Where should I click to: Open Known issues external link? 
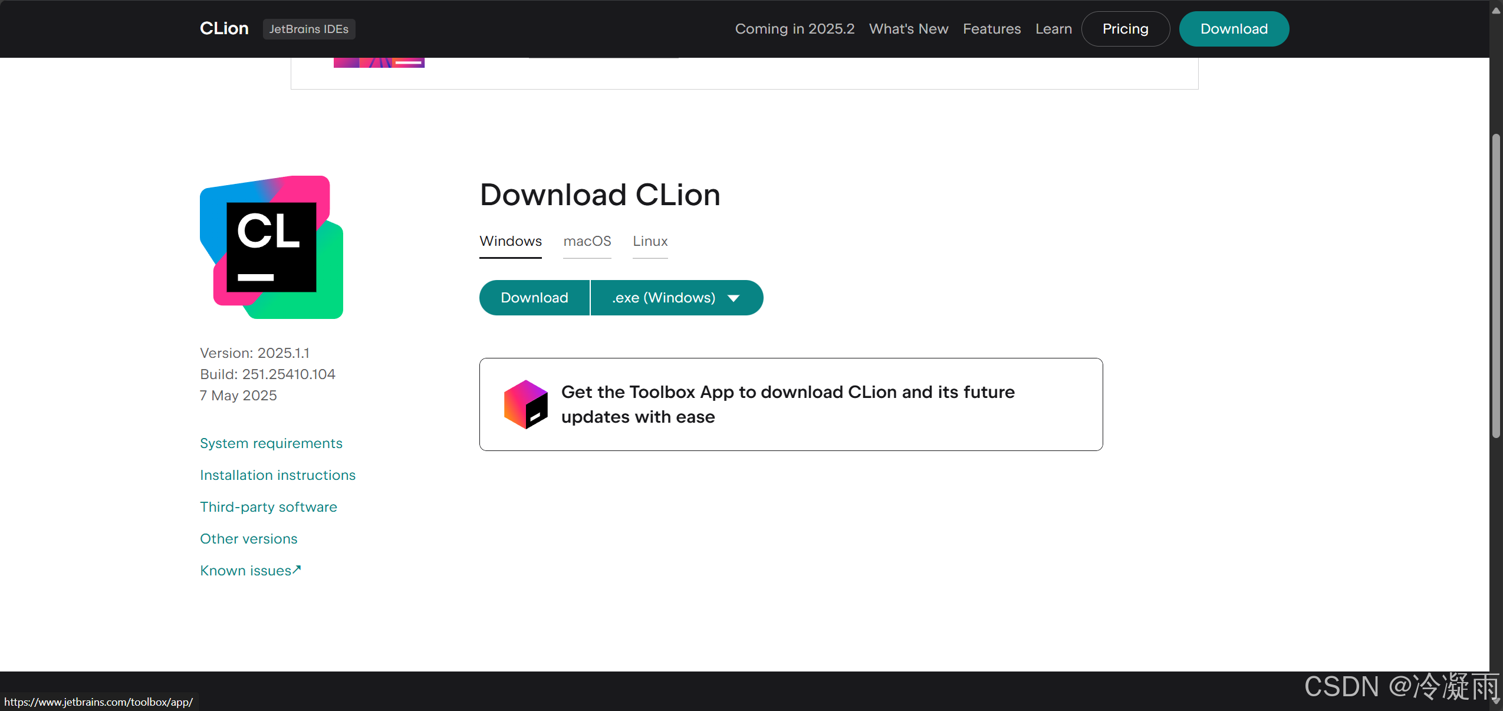tap(251, 571)
